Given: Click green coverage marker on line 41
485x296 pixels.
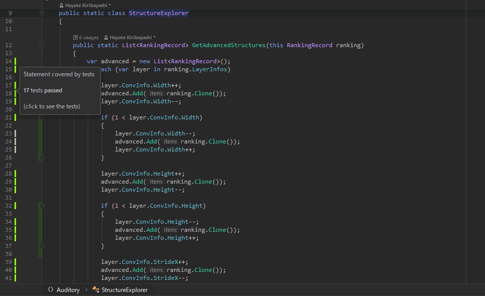Looking at the screenshot, I should tap(16, 278).
